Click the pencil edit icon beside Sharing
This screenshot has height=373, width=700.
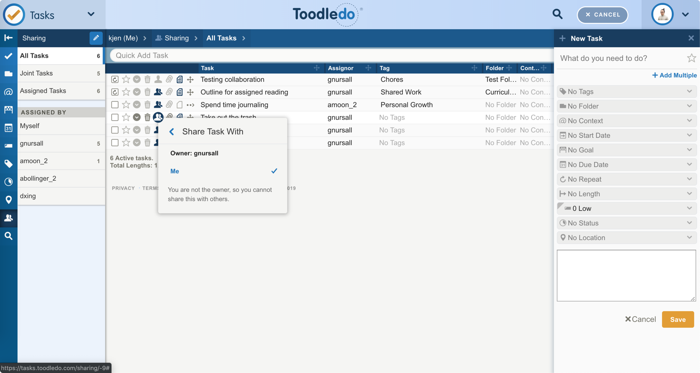click(x=96, y=38)
